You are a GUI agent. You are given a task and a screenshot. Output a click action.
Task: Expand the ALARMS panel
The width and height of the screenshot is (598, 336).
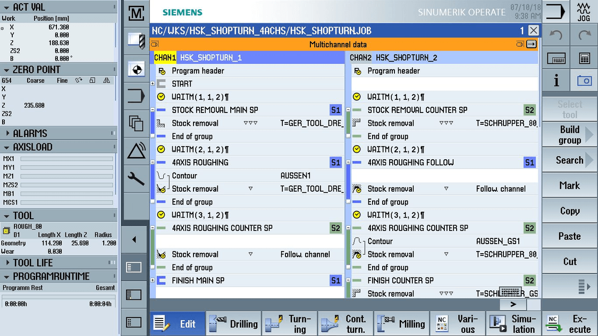[7, 133]
